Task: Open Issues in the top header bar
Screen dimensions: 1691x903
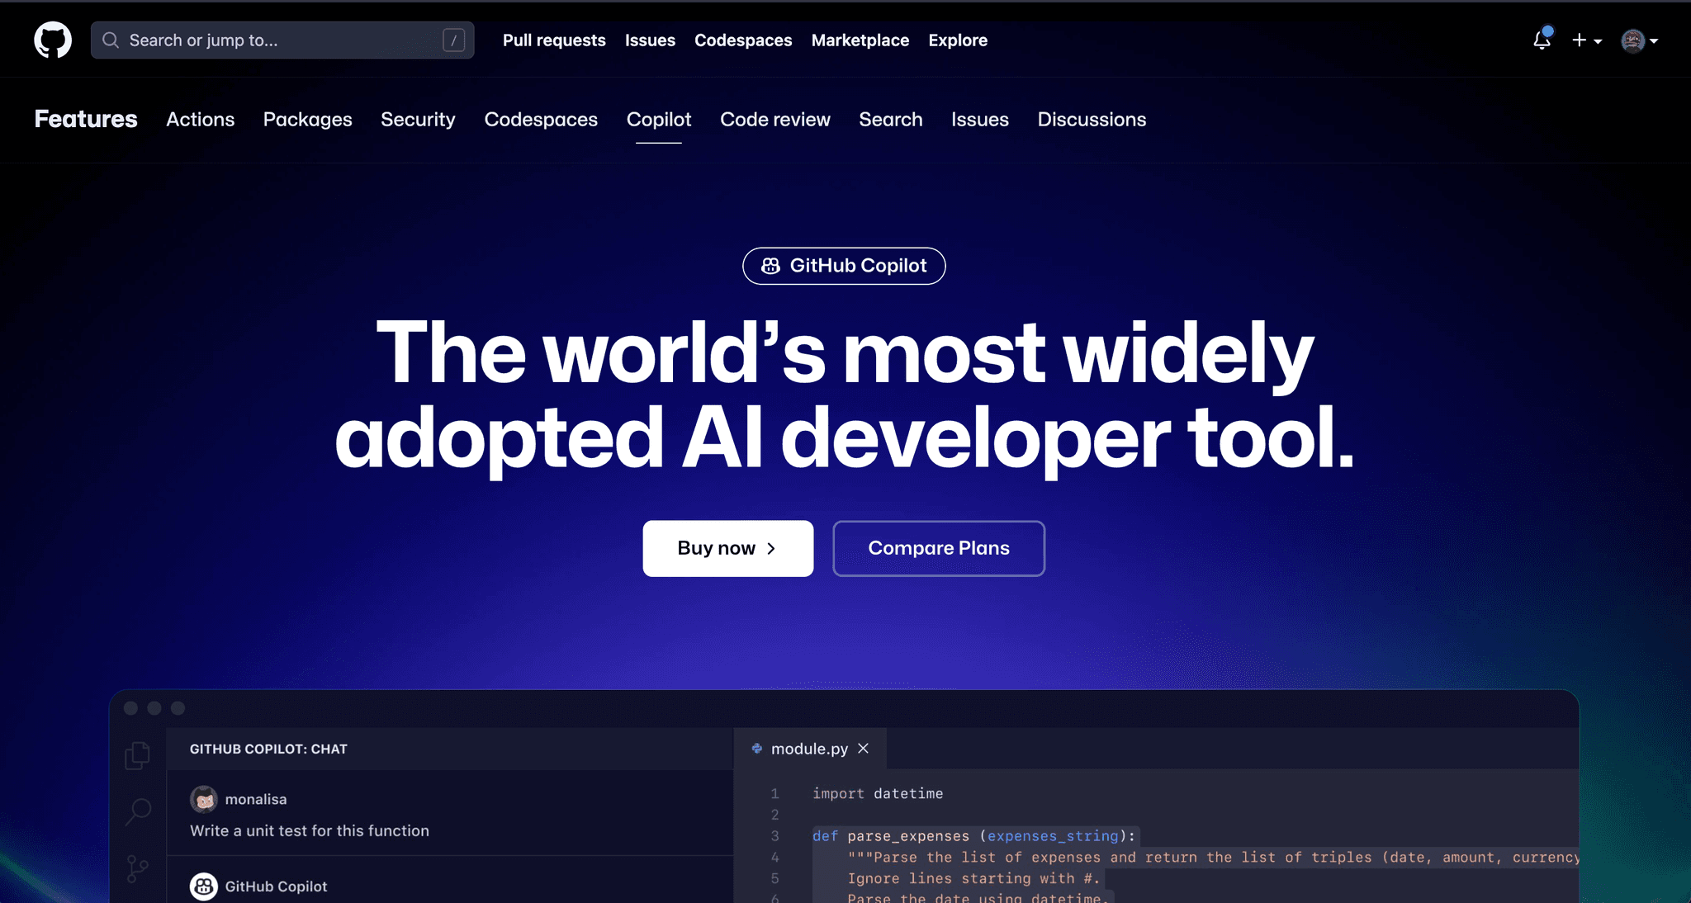Action: click(x=650, y=40)
